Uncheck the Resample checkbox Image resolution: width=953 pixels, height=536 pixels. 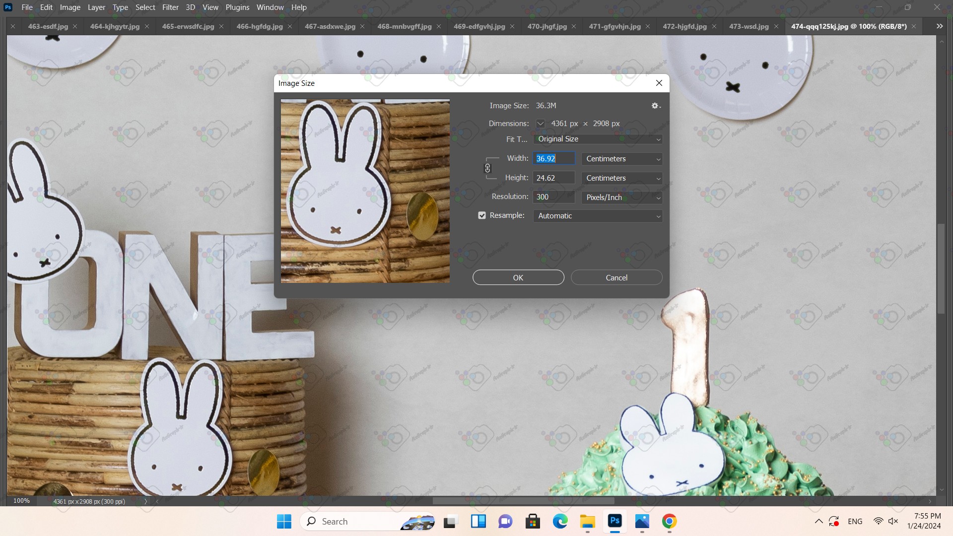tap(482, 215)
